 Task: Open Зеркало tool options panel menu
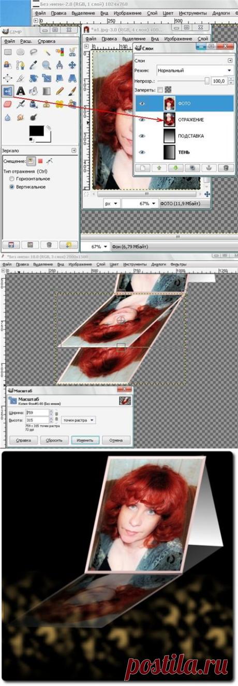(x=74, y=150)
